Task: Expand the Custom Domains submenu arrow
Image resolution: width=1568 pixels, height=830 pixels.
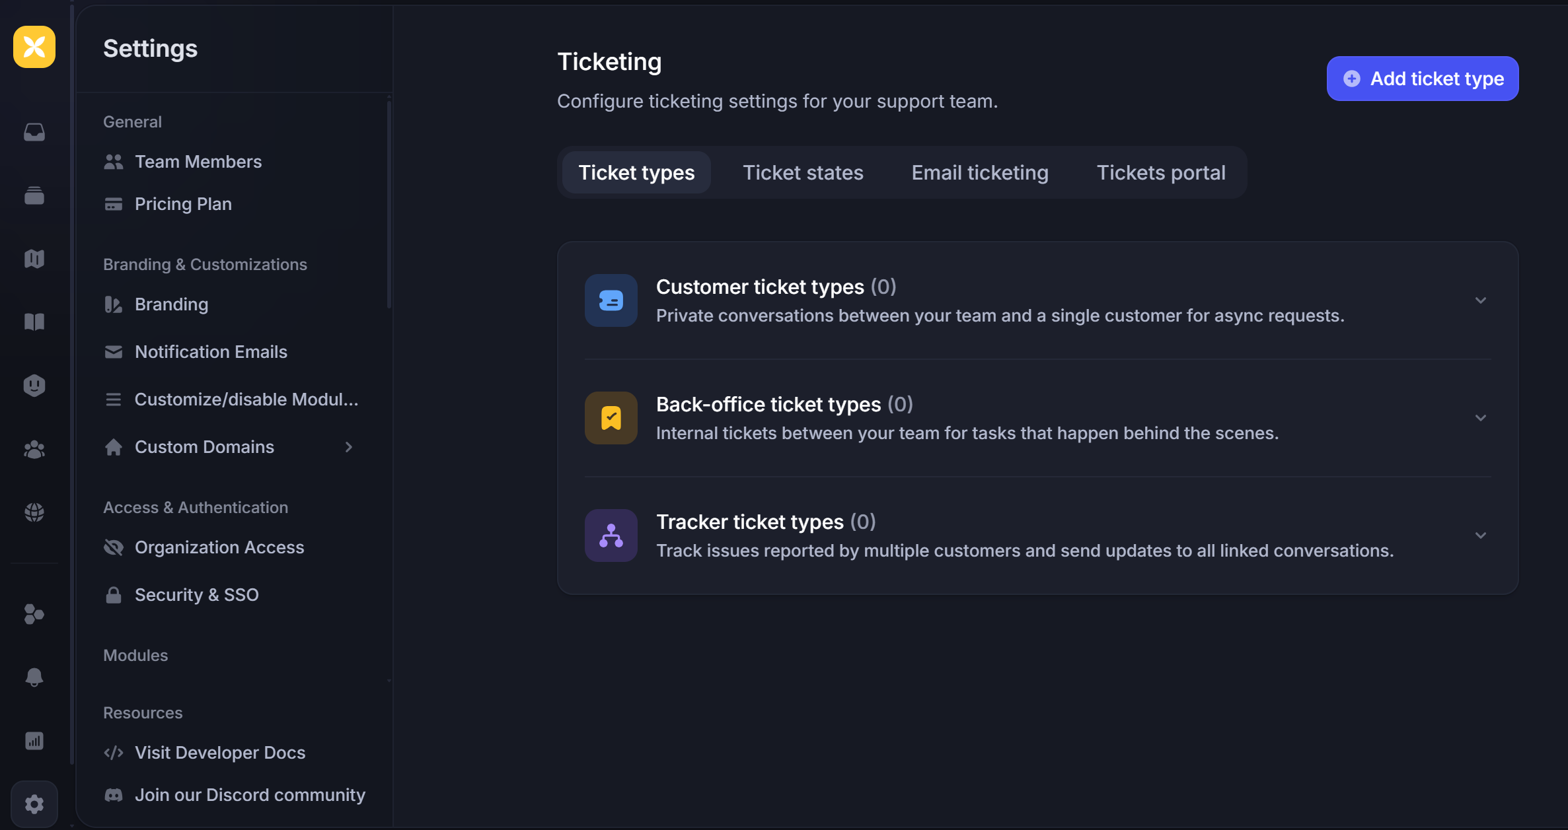Action: (349, 447)
